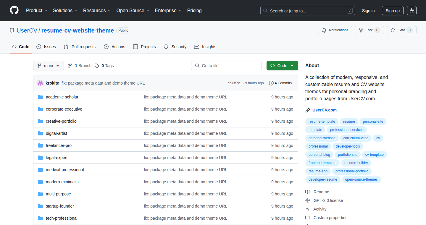Click the Notifications button

[335, 30]
